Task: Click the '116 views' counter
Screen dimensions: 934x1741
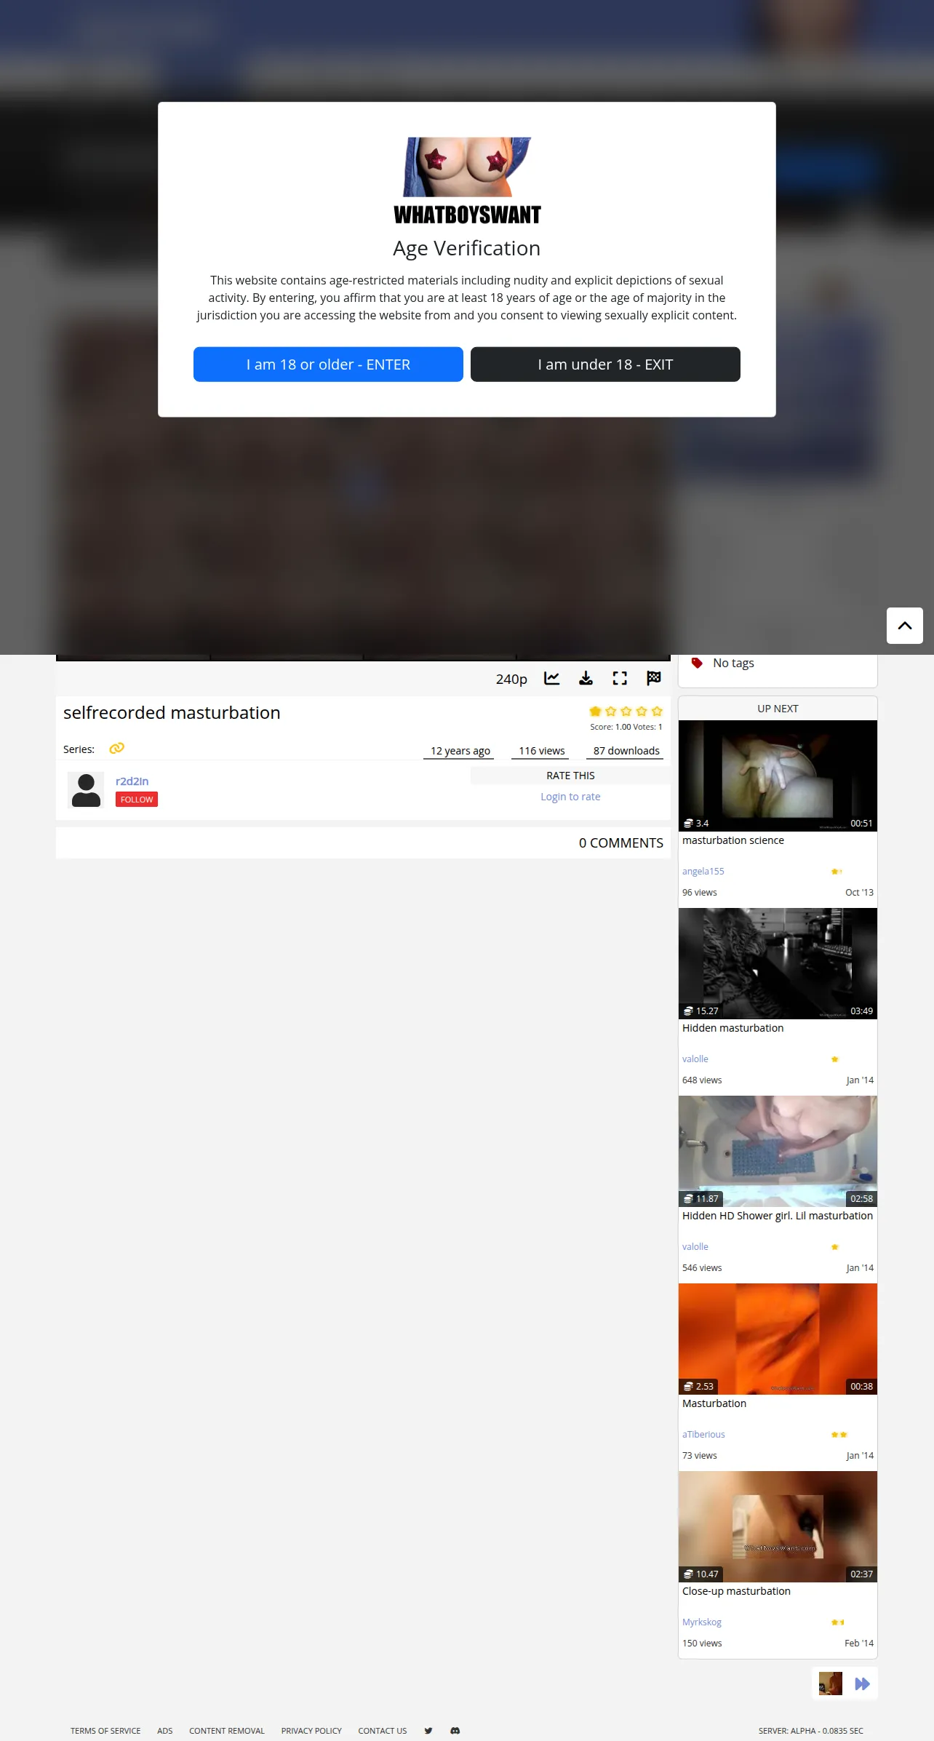Action: coord(542,751)
